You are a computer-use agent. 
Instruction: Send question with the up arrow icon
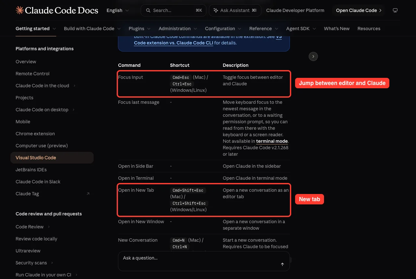click(282, 264)
